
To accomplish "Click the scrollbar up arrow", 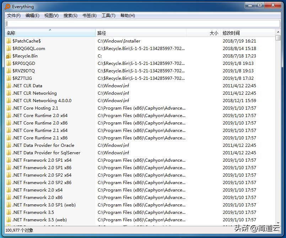I will (278, 33).
